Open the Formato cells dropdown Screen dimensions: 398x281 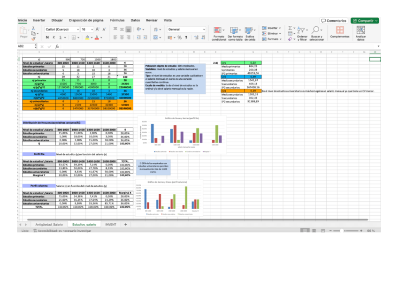coord(272,39)
